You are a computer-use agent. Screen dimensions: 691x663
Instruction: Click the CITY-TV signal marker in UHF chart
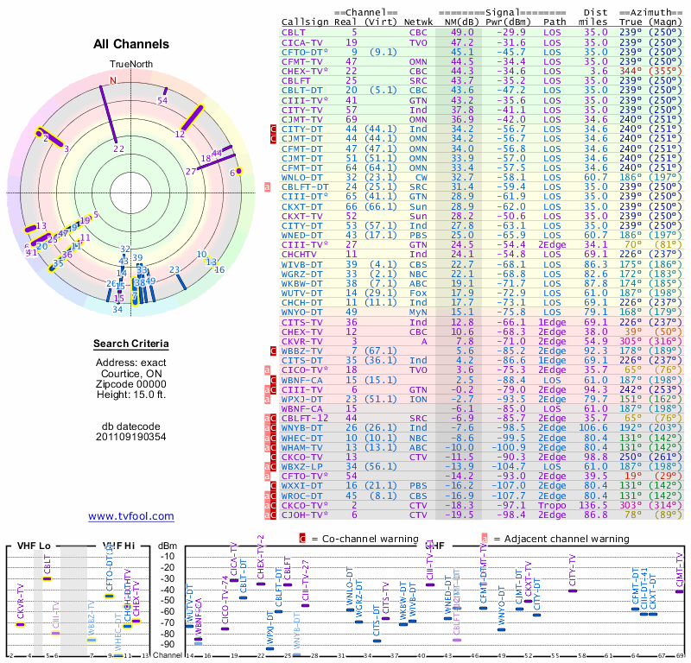(573, 590)
